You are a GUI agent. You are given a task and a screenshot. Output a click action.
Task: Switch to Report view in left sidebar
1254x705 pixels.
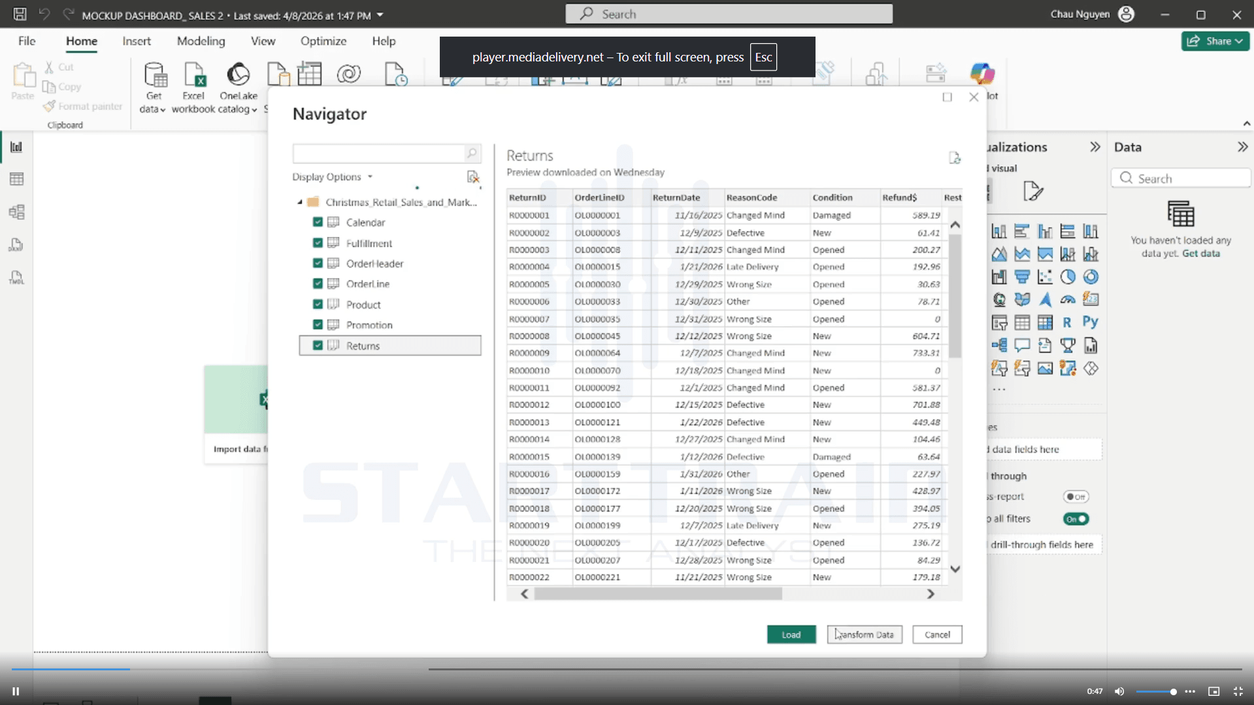tap(16, 146)
